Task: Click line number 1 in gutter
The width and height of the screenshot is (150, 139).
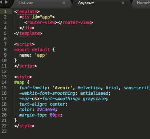Action: pyautogui.click(x=5, y=12)
